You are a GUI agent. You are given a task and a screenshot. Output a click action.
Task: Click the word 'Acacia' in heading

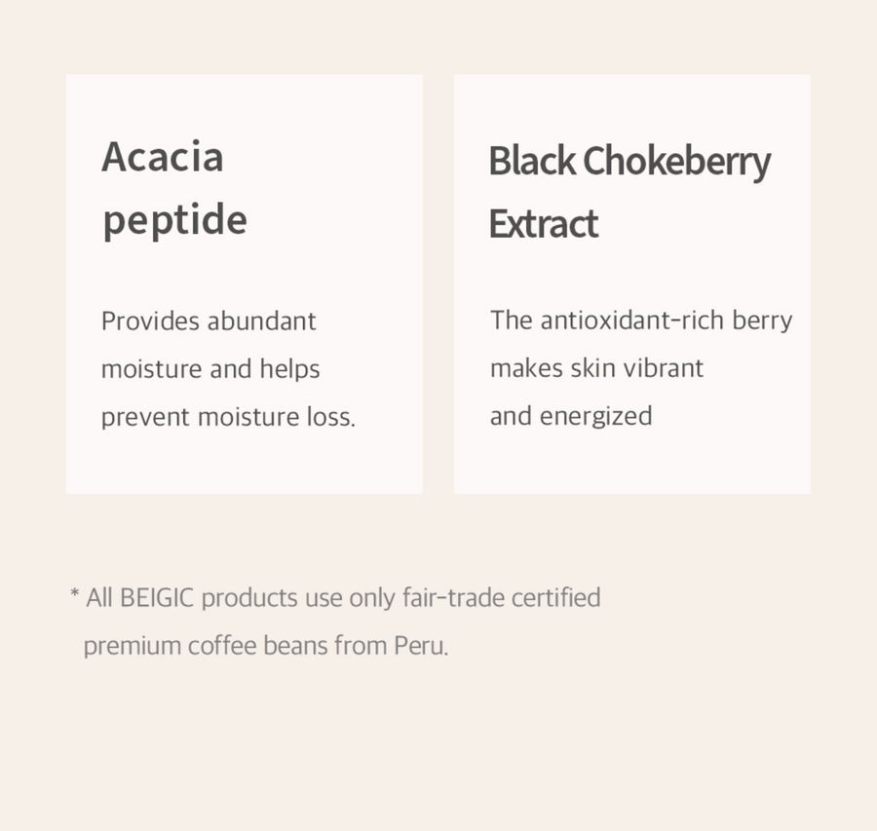click(163, 157)
